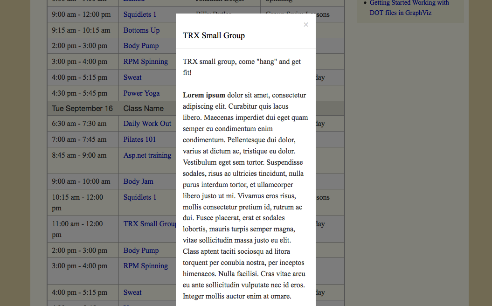Open the Sweat class under Tue September 16
Screen dimensions: 492x306
coord(132,292)
